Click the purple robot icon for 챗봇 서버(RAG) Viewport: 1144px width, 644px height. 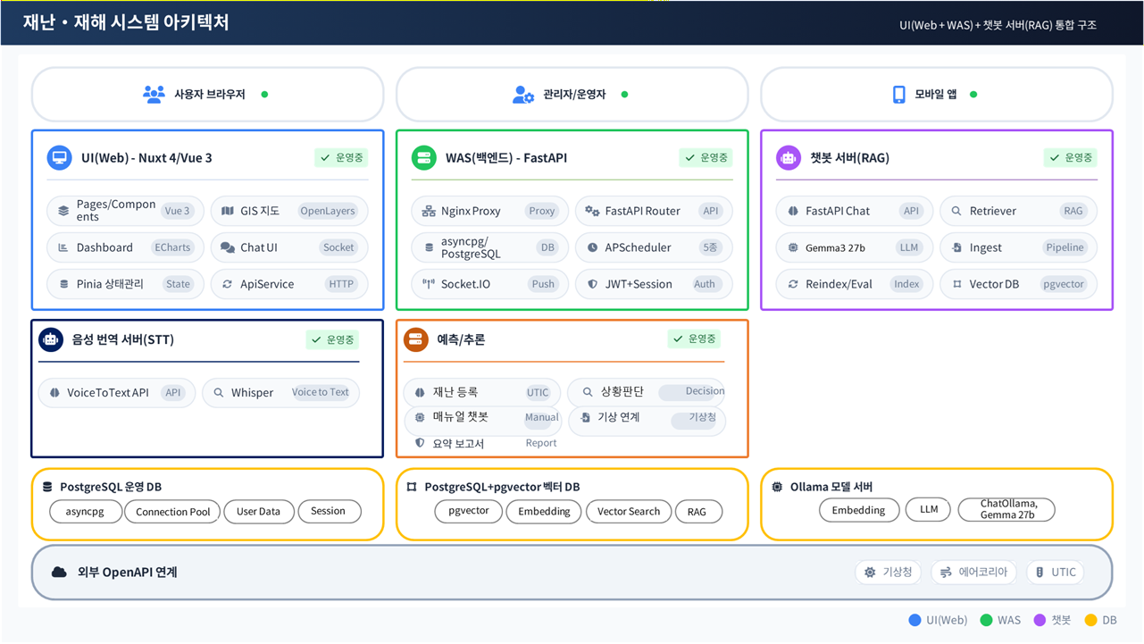tap(789, 158)
